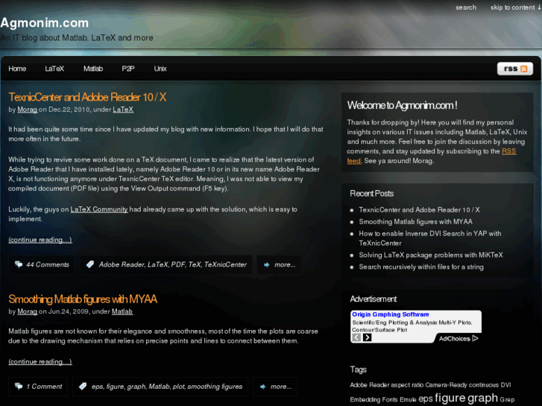Click the aspect ratio tag
The image size is (542, 406).
[x=407, y=385]
